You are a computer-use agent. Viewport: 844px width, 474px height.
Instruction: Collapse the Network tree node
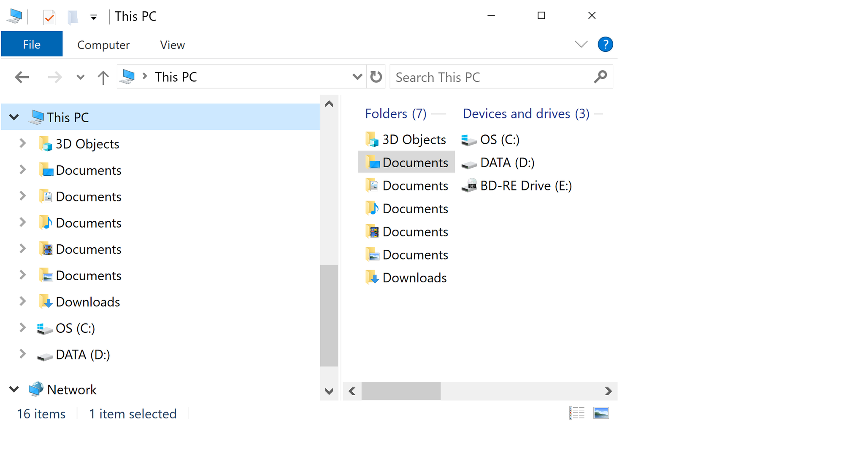[14, 389]
